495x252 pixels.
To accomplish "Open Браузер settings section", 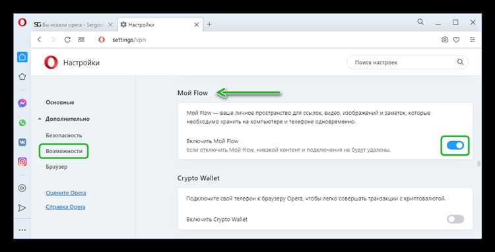I will tap(57, 167).
